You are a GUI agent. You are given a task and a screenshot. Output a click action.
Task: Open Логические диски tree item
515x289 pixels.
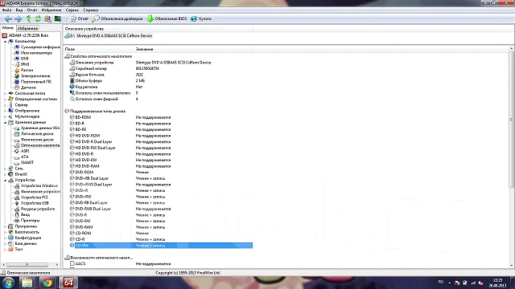(37, 134)
